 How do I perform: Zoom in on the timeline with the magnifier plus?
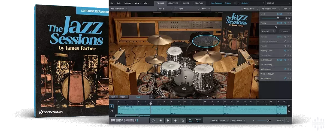[x=289, y=107]
